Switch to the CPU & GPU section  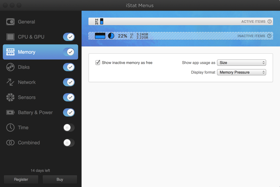(x=40, y=37)
